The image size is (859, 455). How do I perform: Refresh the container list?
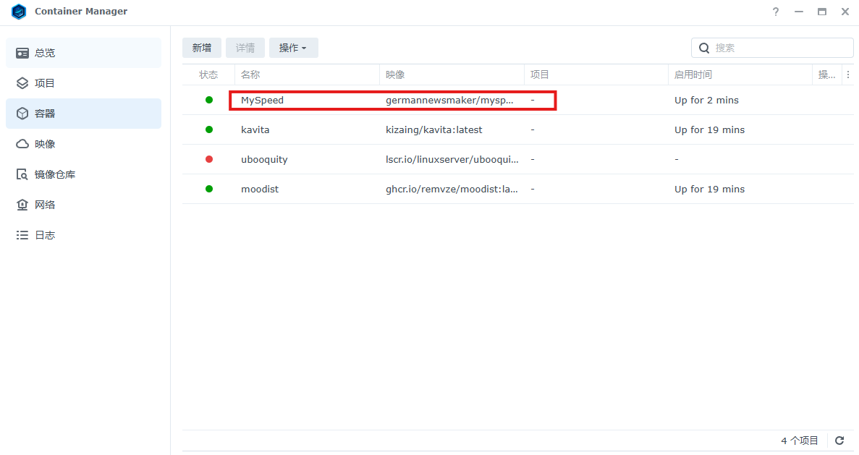pyautogui.click(x=839, y=441)
